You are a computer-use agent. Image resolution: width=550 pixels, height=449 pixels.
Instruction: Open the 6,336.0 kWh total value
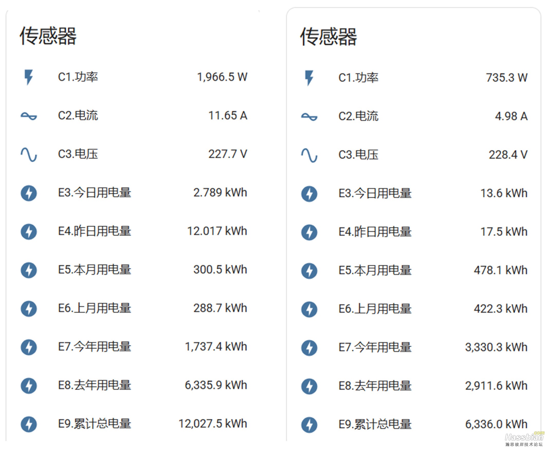(496, 425)
